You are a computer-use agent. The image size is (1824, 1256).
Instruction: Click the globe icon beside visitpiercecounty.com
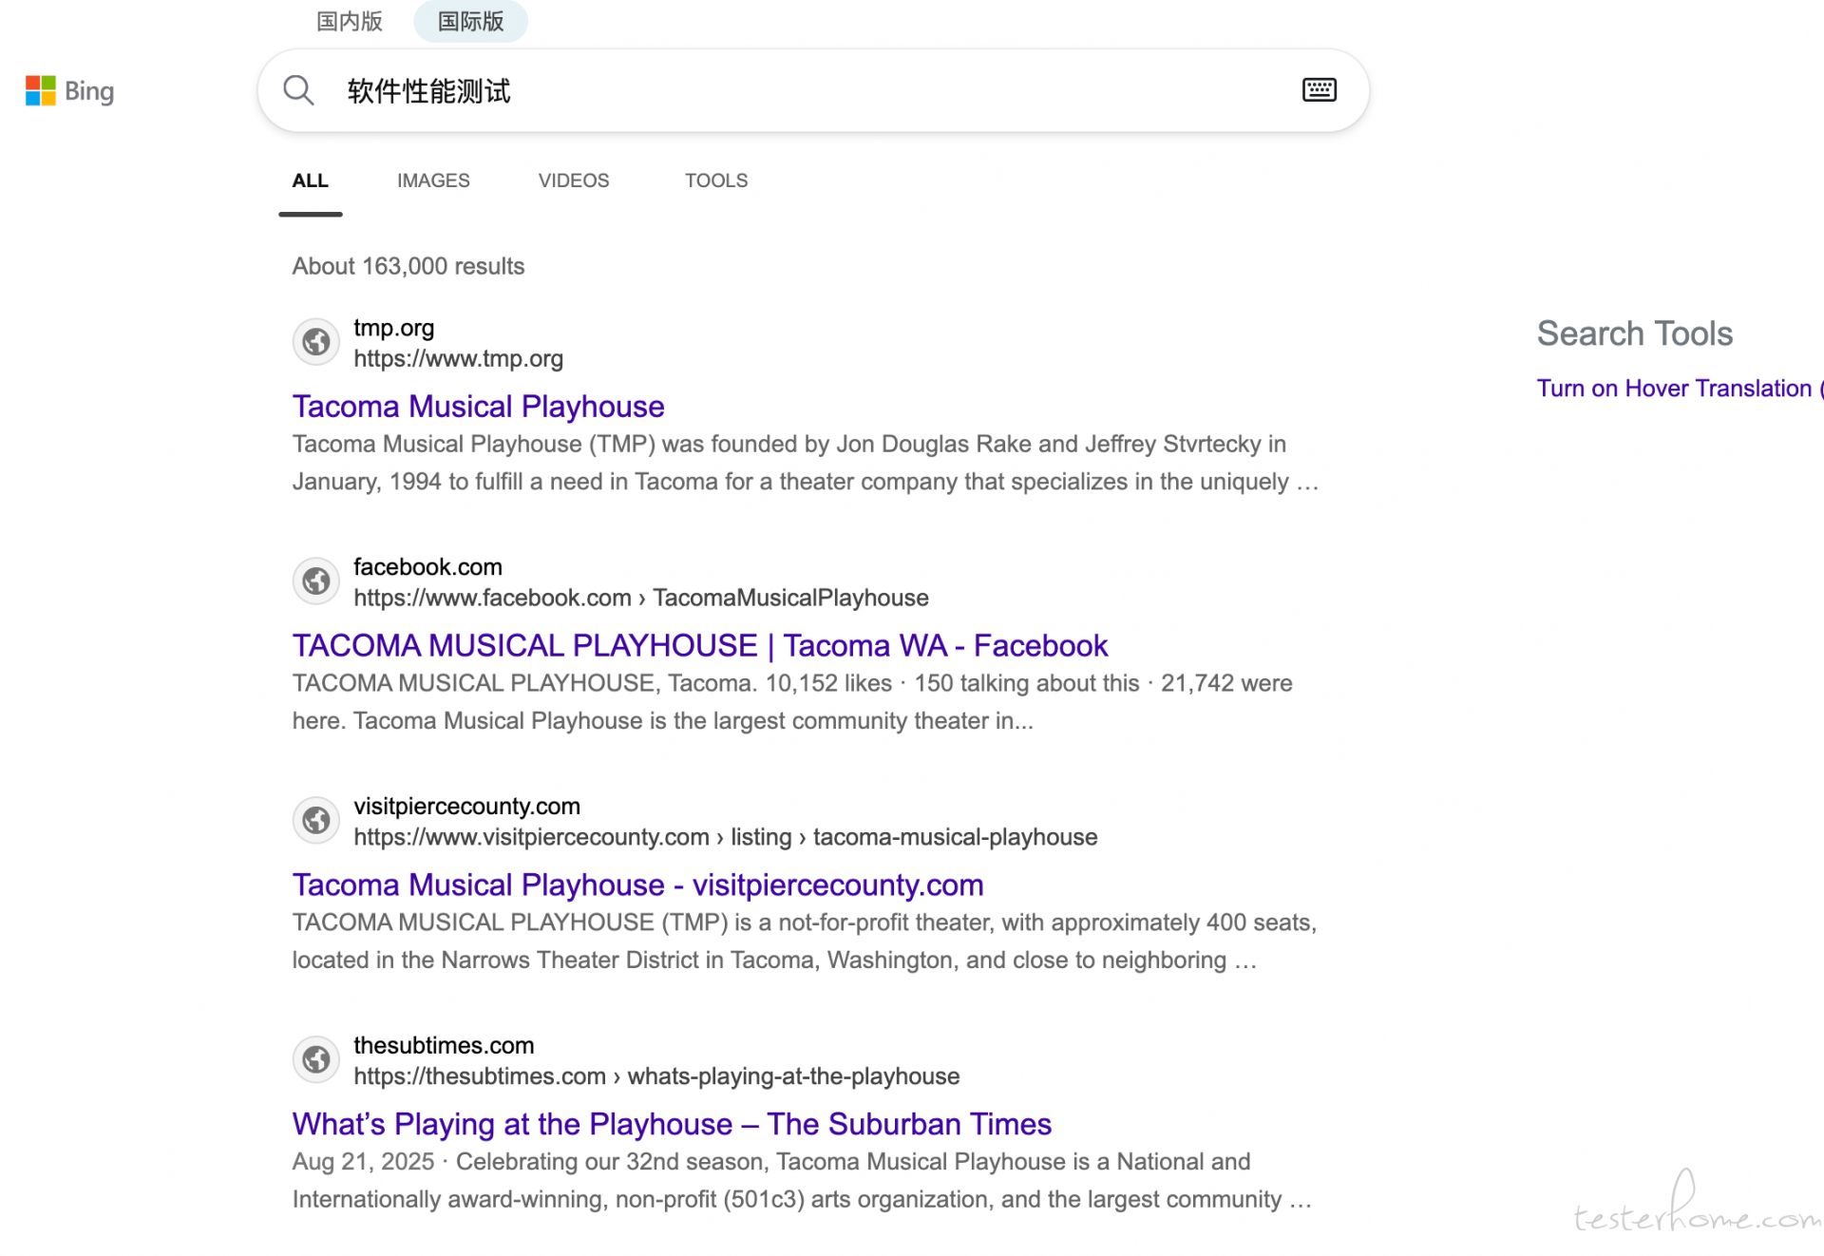click(x=316, y=821)
